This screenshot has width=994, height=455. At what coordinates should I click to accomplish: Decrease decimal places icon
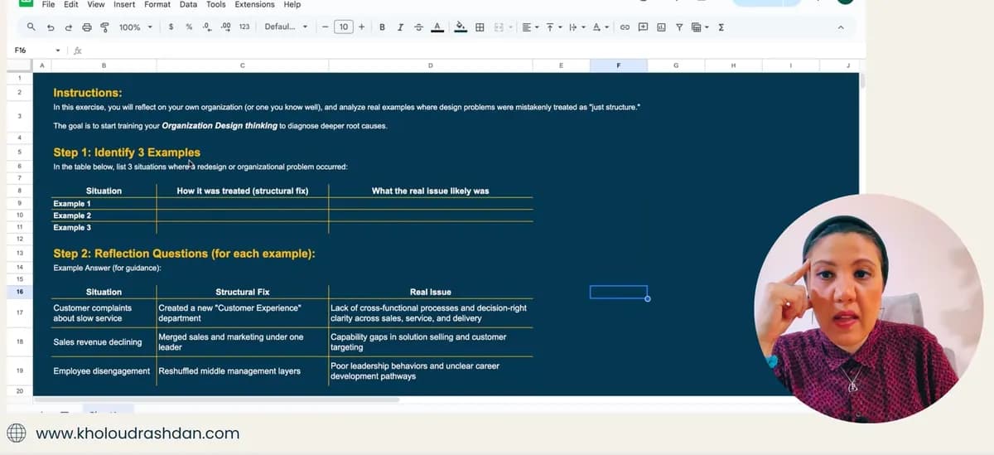click(206, 27)
